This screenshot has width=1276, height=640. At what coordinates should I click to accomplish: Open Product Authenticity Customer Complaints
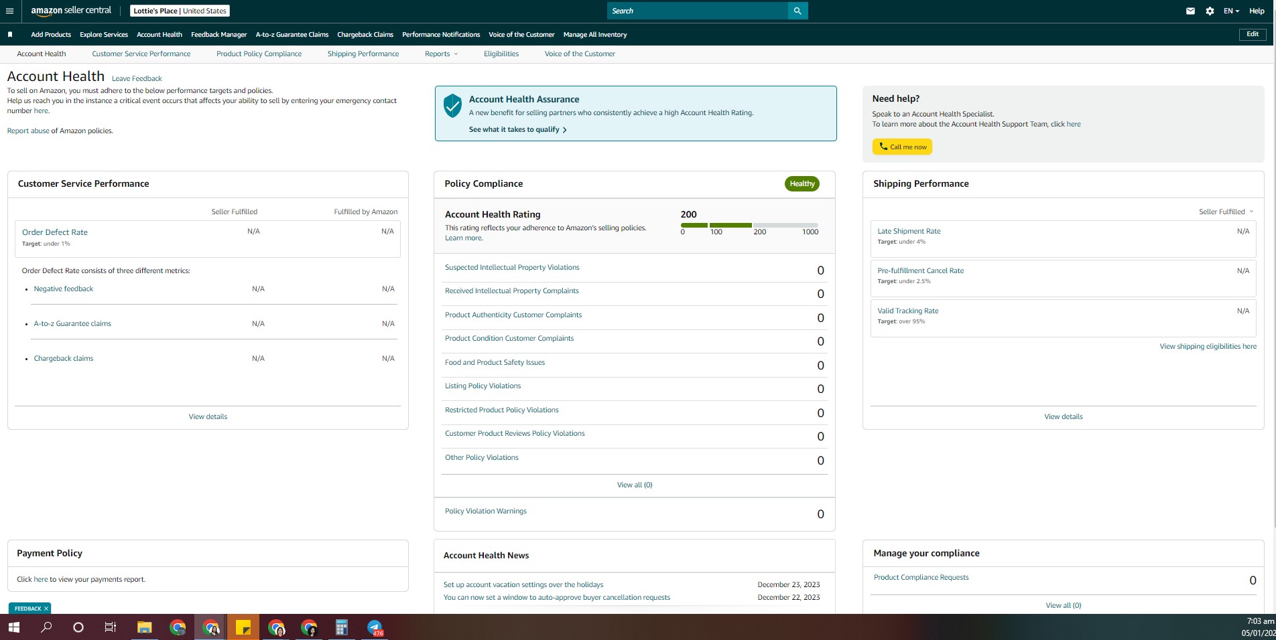[513, 315]
